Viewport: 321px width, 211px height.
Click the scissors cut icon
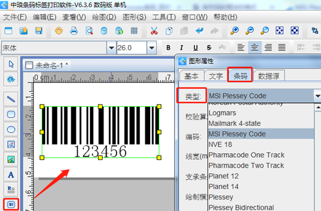pos(154,31)
